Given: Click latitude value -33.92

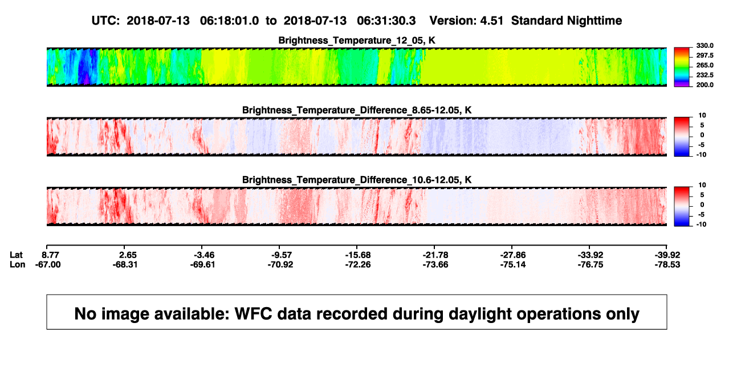Looking at the screenshot, I should tap(590, 254).
